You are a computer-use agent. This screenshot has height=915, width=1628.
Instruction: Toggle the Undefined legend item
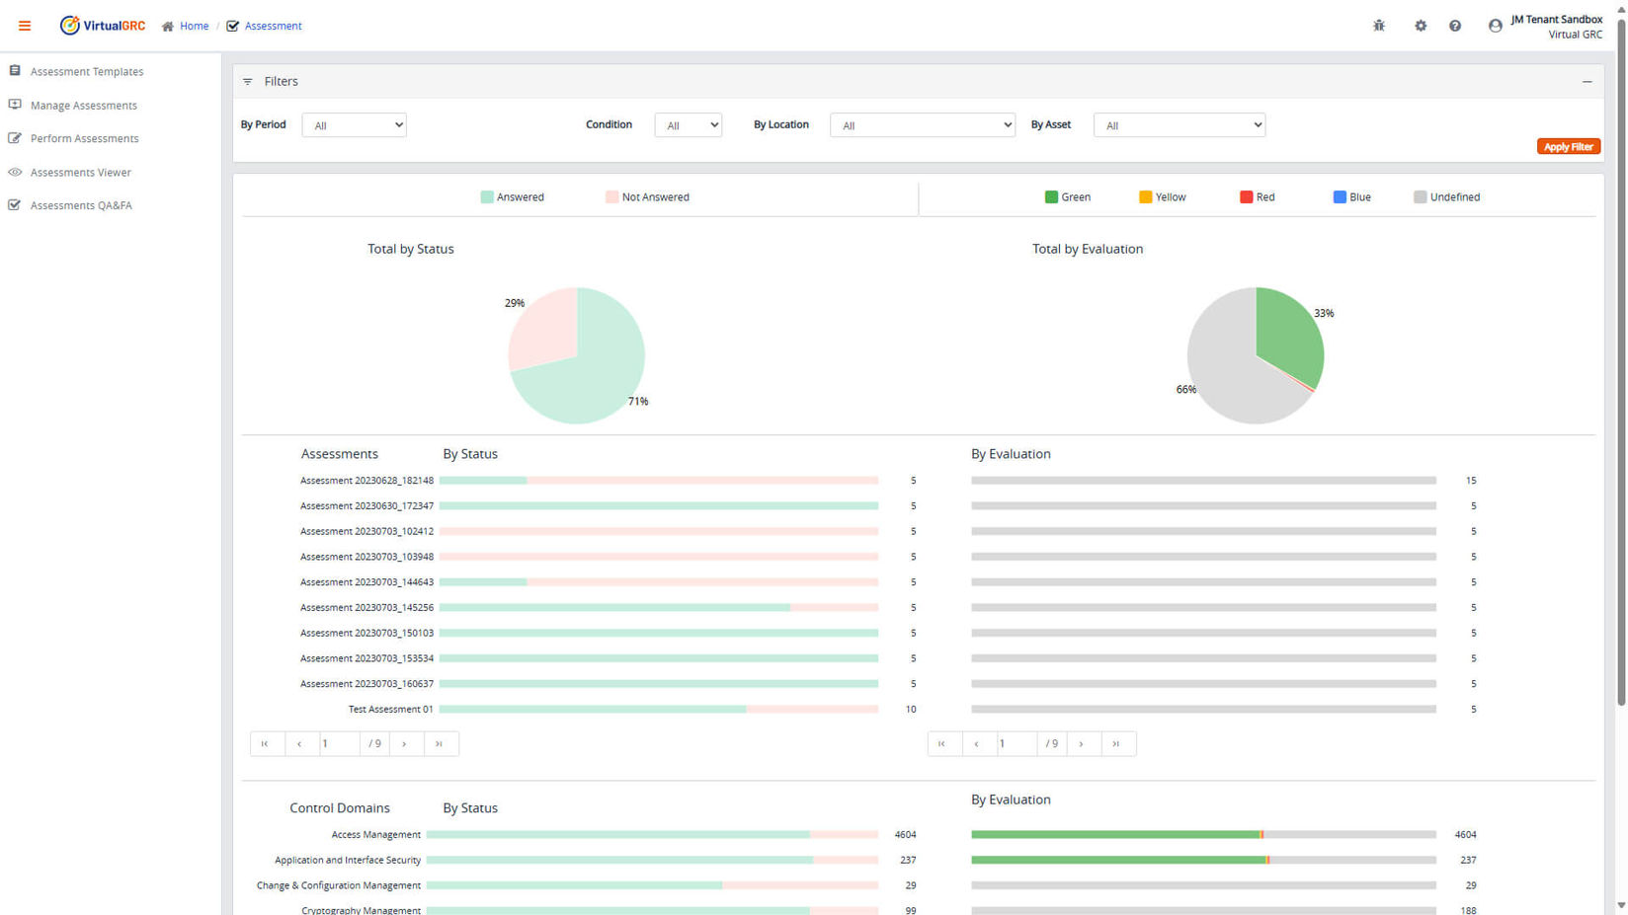point(1446,197)
